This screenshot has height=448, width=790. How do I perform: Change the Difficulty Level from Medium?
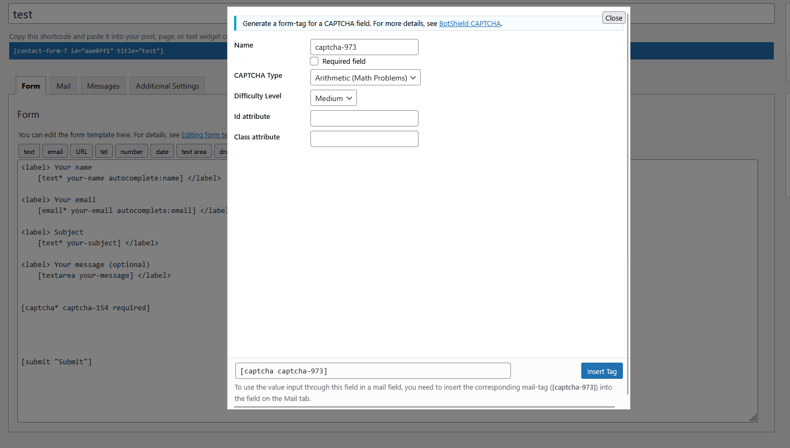tap(333, 98)
